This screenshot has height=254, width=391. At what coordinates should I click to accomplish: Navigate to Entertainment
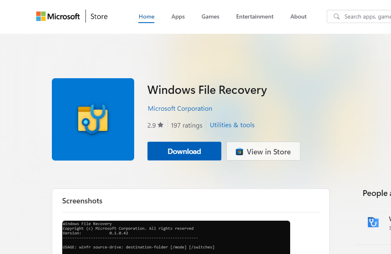(x=255, y=16)
